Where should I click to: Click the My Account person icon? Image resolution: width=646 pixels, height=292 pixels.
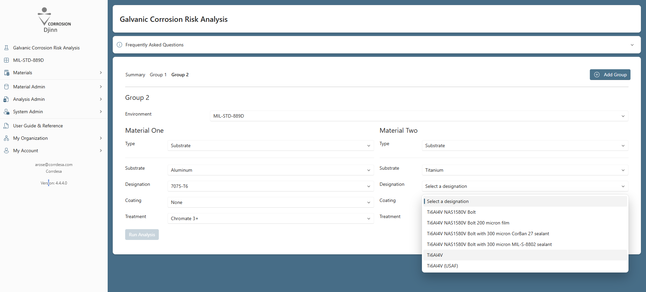(x=6, y=151)
